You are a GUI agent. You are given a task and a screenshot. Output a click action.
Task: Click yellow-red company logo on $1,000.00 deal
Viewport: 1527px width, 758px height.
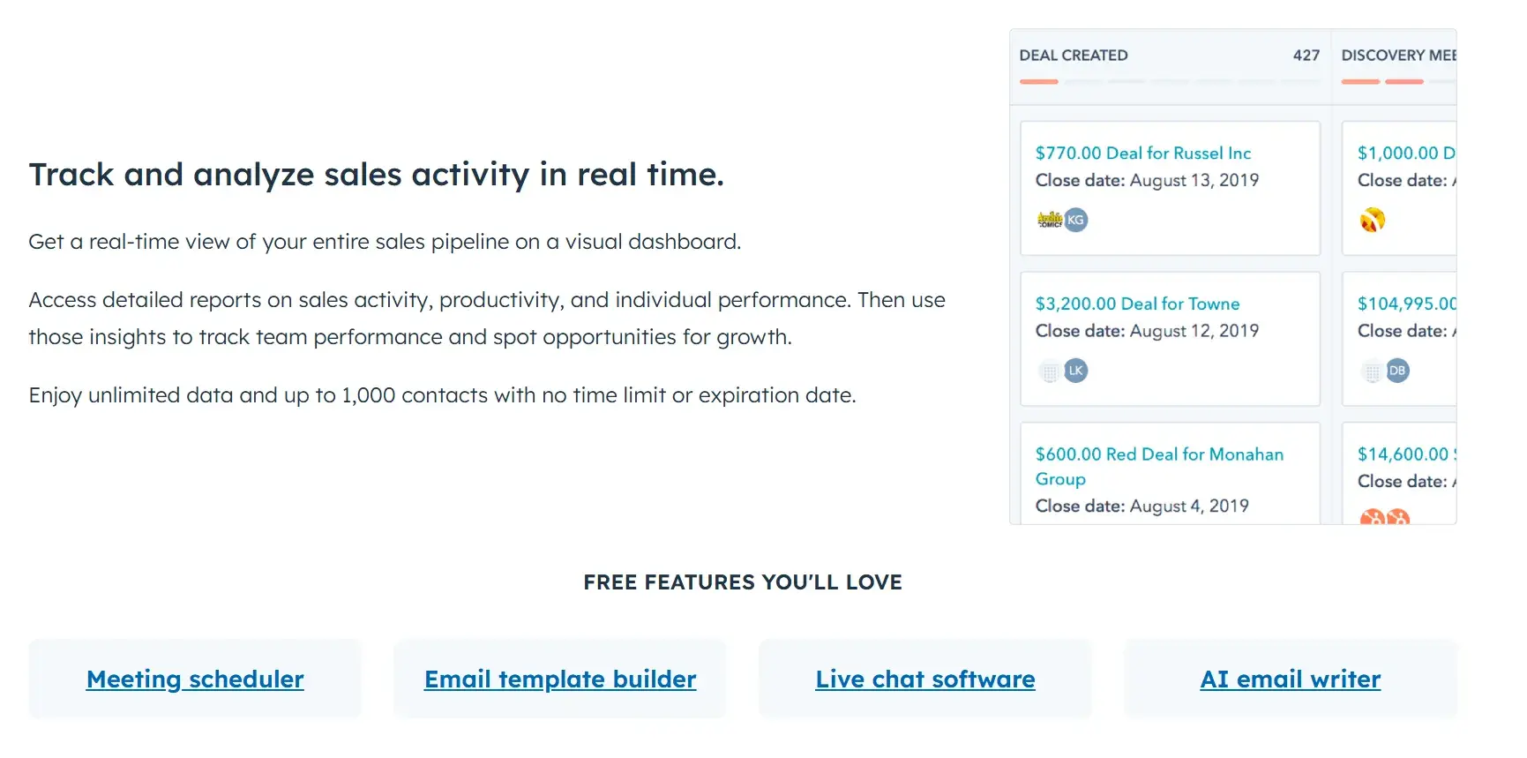(x=1373, y=220)
